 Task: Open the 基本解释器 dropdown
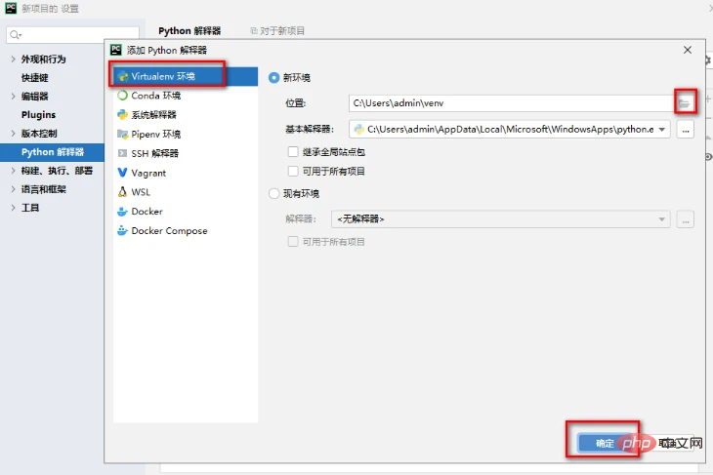point(662,129)
